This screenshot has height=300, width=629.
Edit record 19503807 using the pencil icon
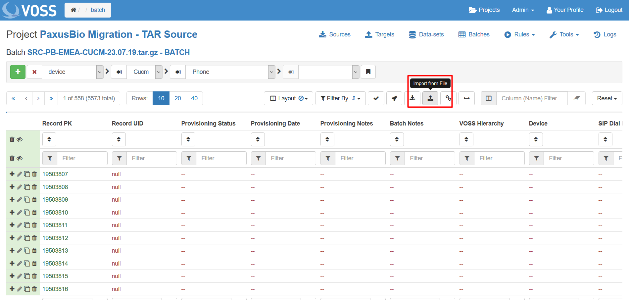[20, 174]
